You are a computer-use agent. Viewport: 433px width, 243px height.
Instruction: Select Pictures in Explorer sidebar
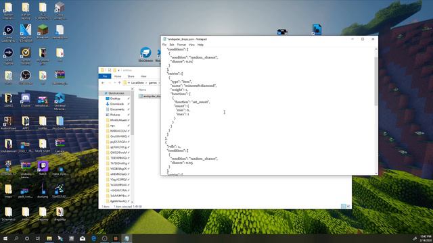115,115
